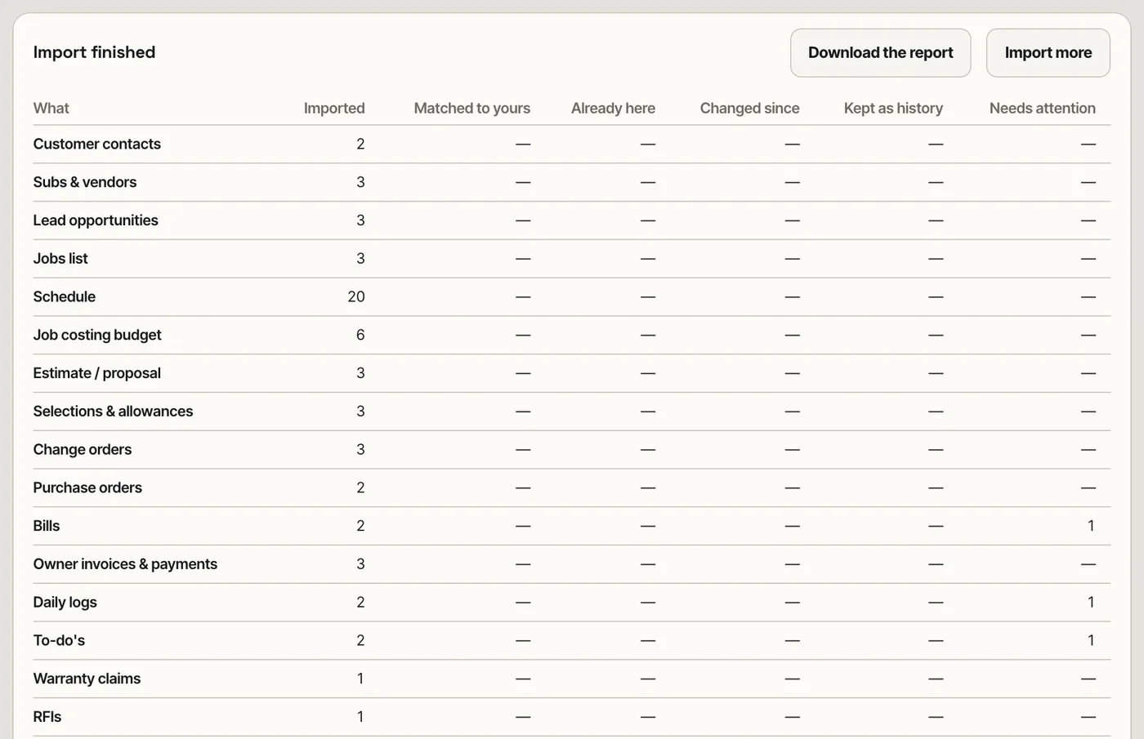Screen dimensions: 1144x739
Task: Select the 'Estimate / proposal' row label
Action: pos(97,373)
